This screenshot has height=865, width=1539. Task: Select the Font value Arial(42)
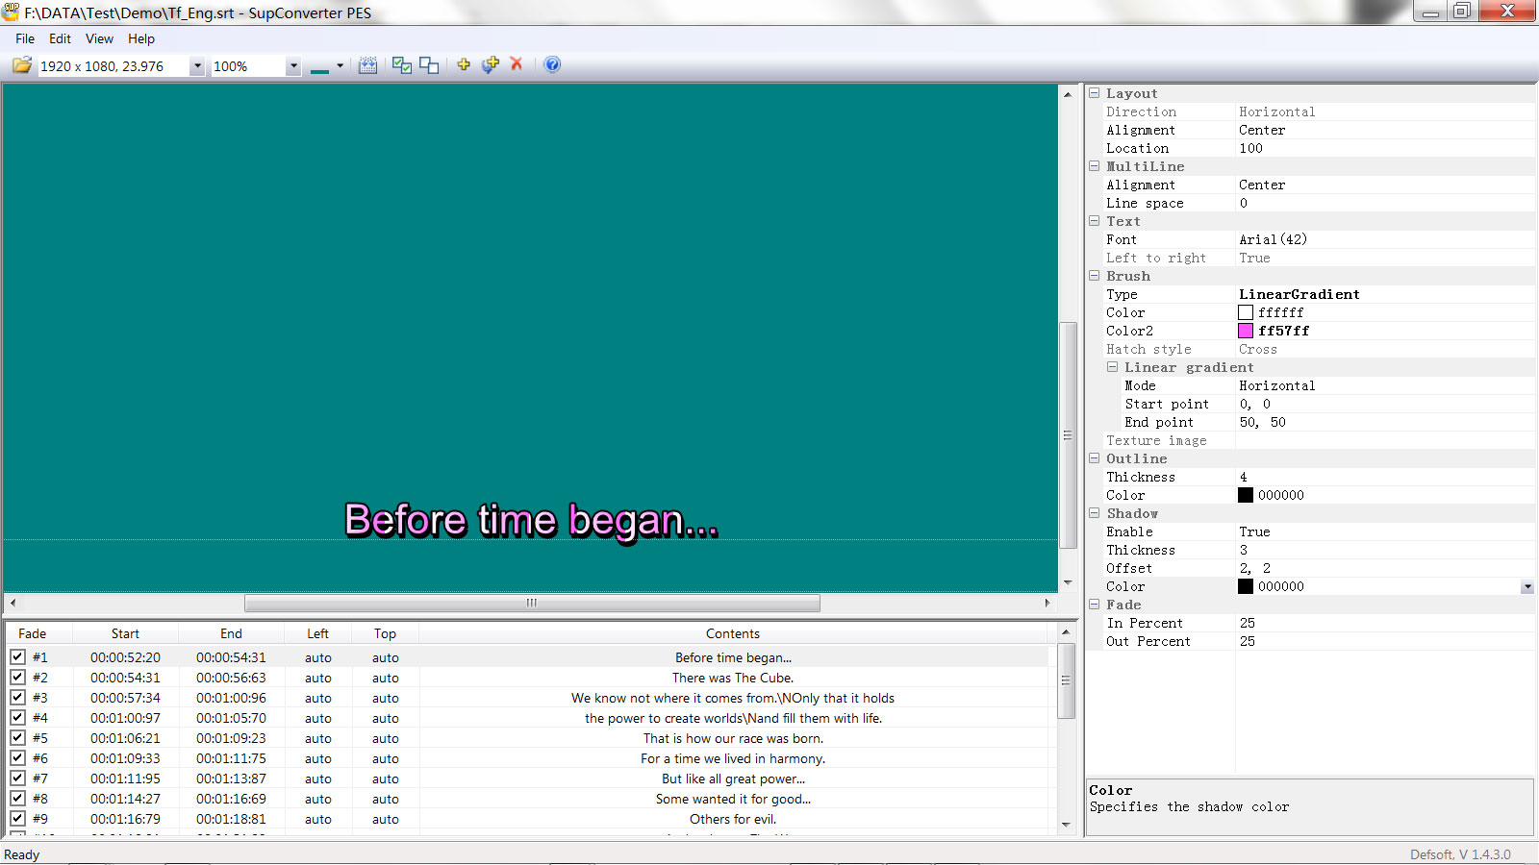click(x=1273, y=239)
